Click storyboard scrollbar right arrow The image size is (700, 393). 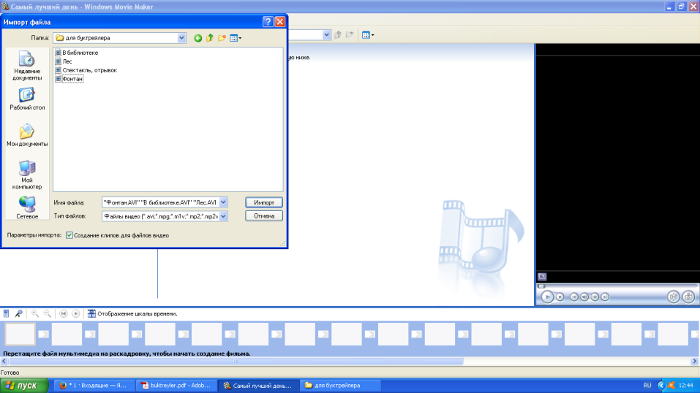(695, 362)
